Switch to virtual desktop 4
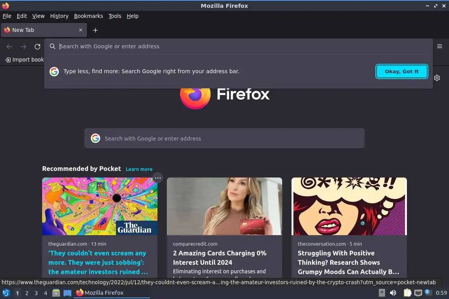 coord(46,293)
